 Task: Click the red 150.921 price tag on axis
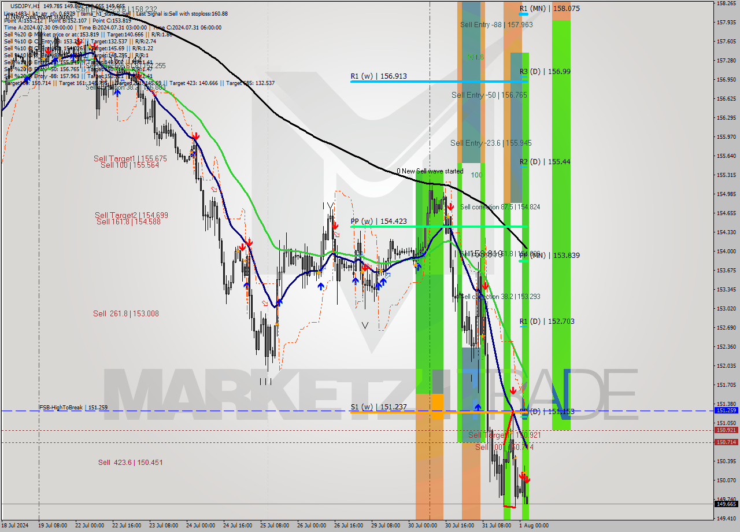726,430
